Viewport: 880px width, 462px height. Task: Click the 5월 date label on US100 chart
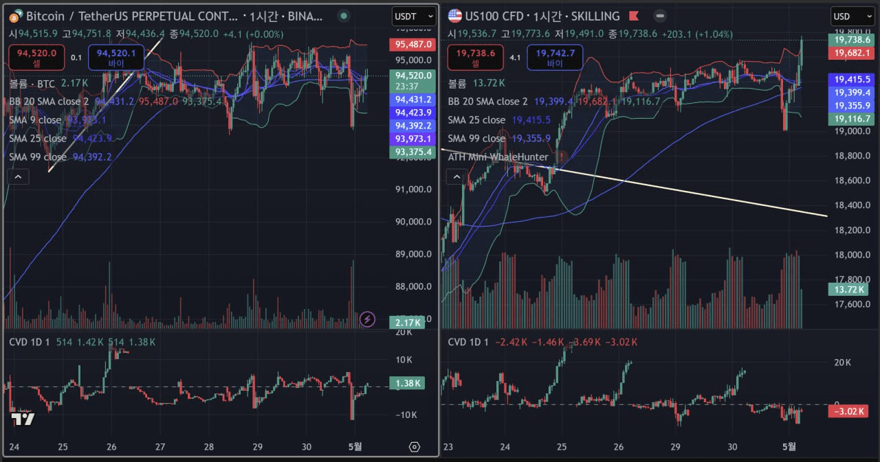click(x=789, y=446)
